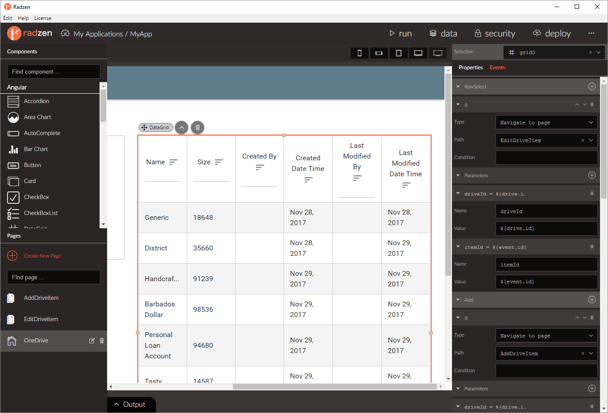Open the AddDriveItem path dropdown

coord(591,353)
